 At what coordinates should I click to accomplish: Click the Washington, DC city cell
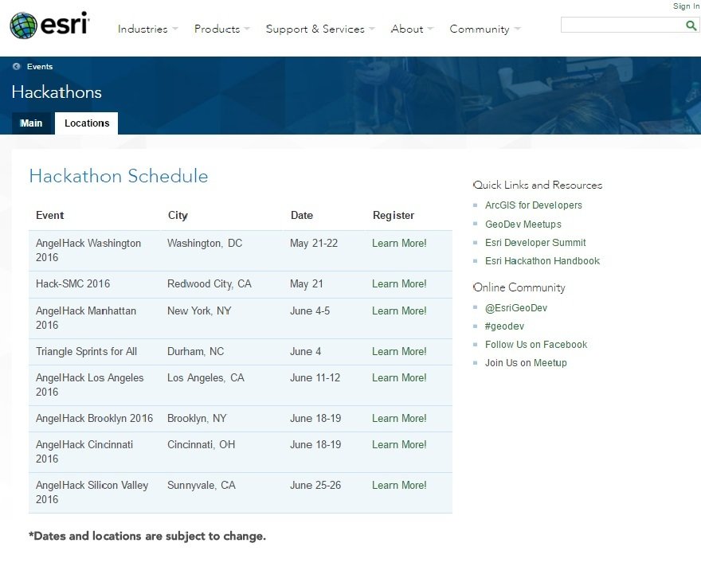click(x=205, y=244)
